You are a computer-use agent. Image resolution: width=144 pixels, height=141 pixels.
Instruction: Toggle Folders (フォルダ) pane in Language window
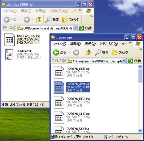(x=120, y=53)
